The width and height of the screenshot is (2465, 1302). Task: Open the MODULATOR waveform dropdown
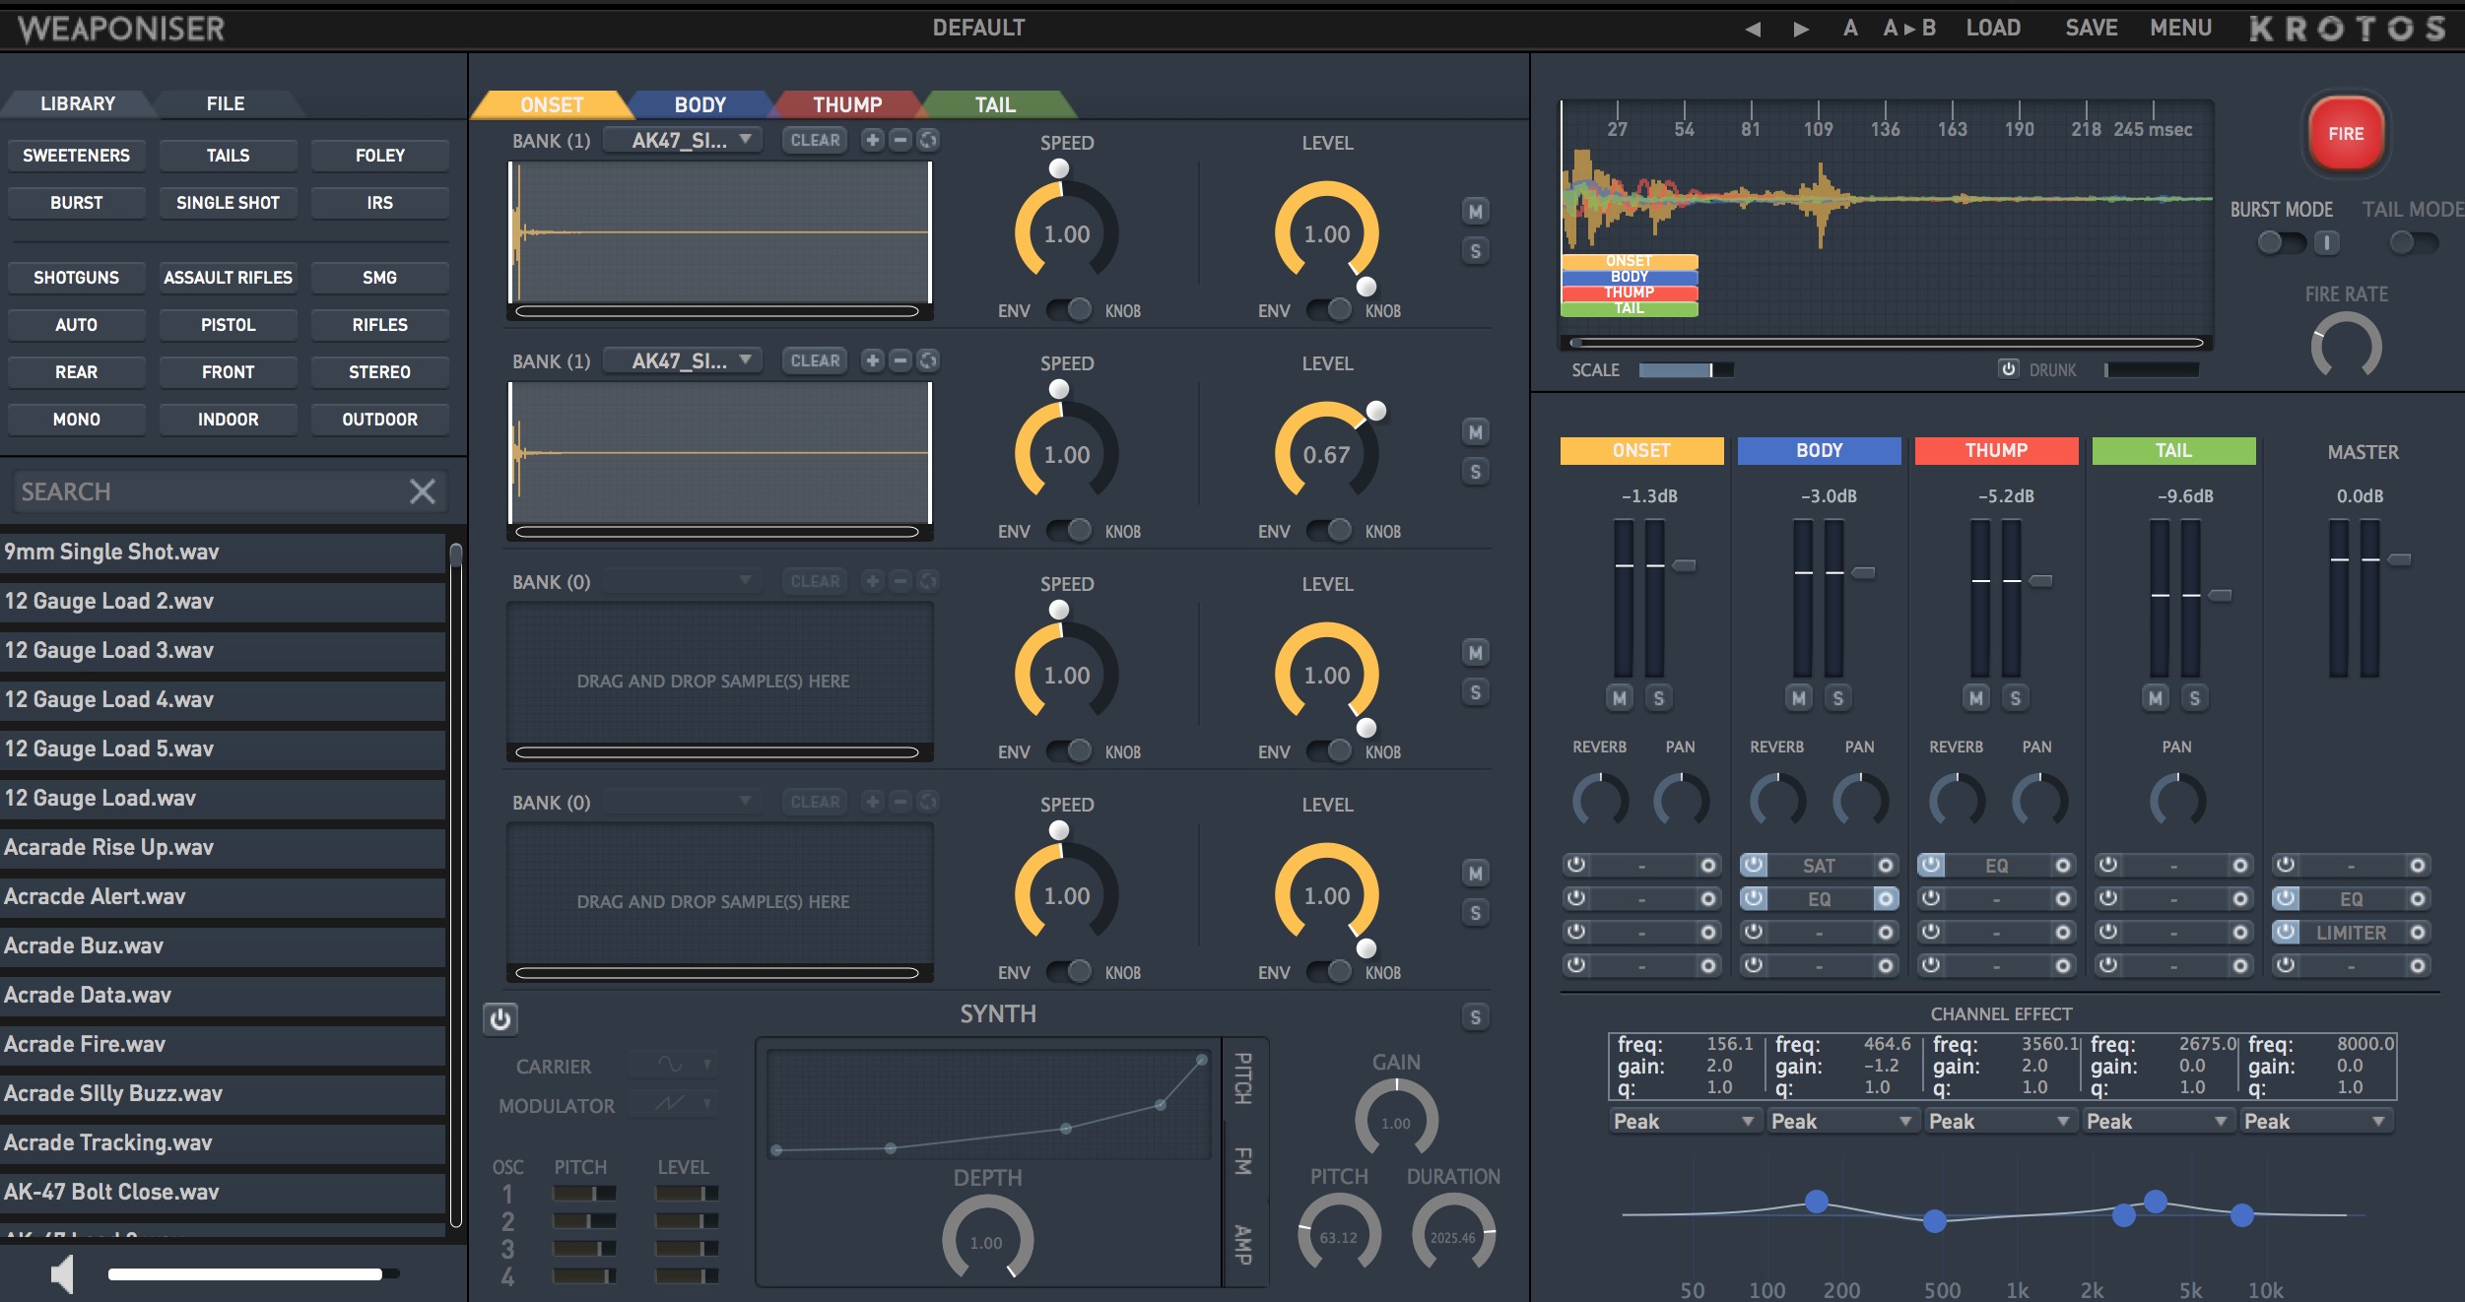(674, 1105)
